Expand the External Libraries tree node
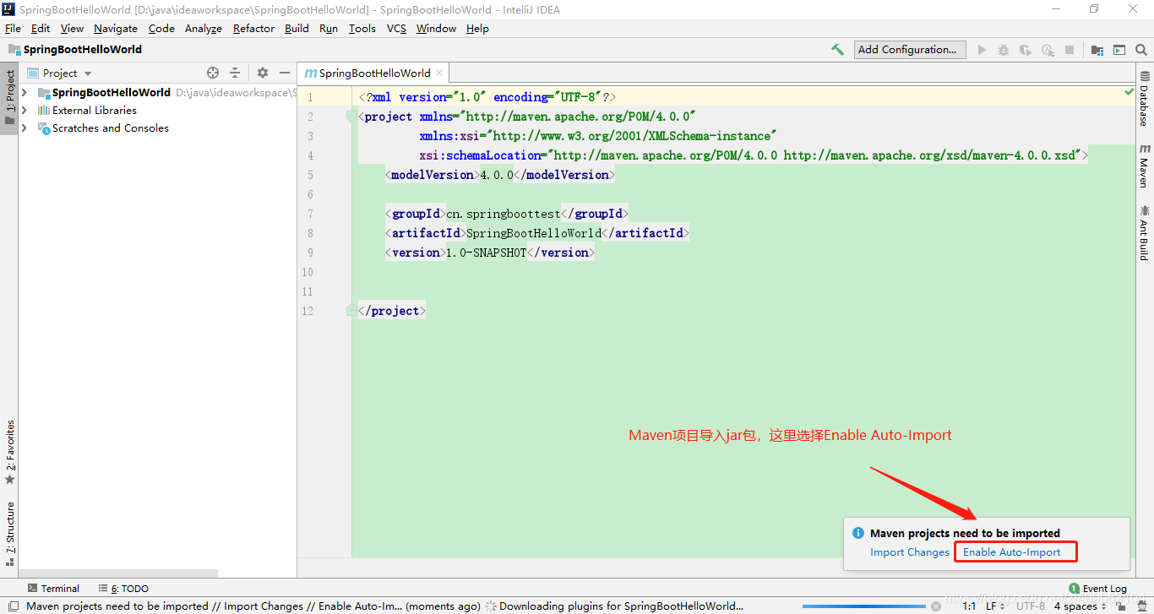Viewport: 1154px width, 614px height. [24, 111]
